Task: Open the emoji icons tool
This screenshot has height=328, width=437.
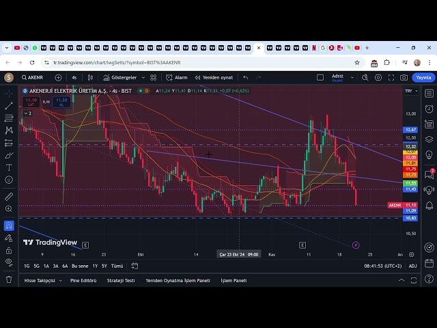Action: pyautogui.click(x=9, y=180)
